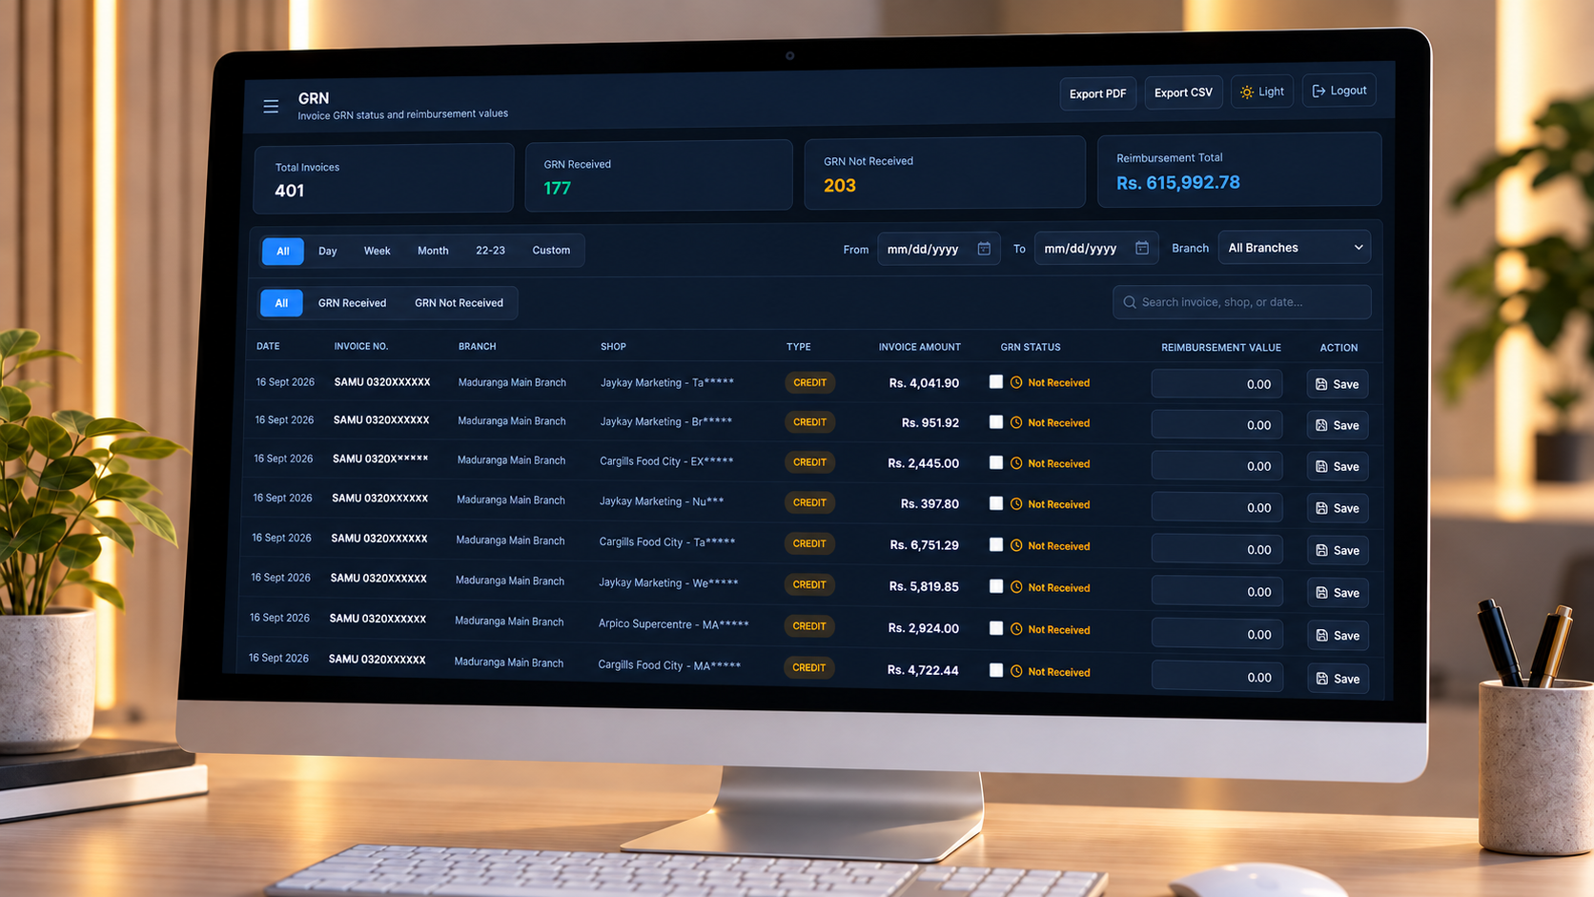
Task: Open calendar picker in From date field
Action: [x=984, y=249]
